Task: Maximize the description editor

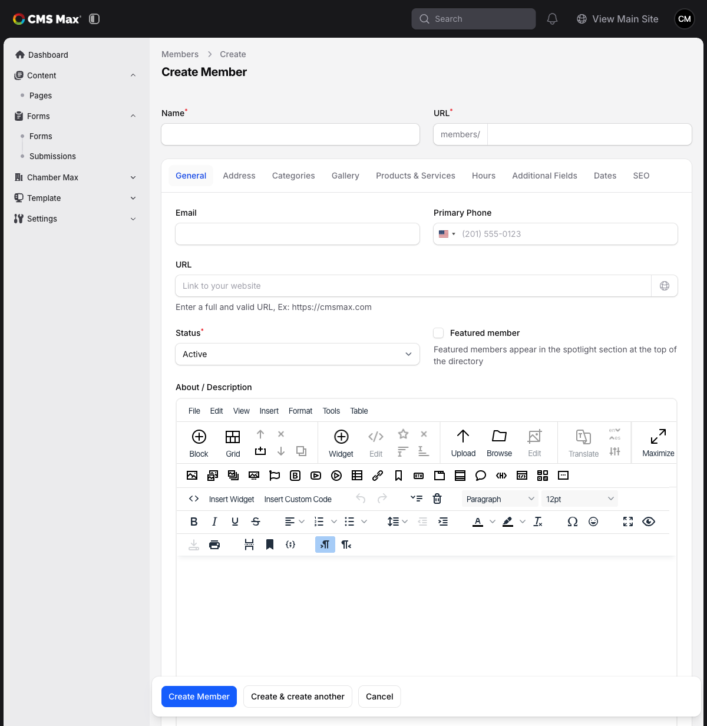Action: 658,443
